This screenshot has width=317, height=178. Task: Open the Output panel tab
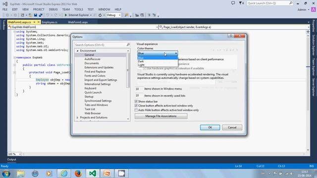[x=11, y=159]
